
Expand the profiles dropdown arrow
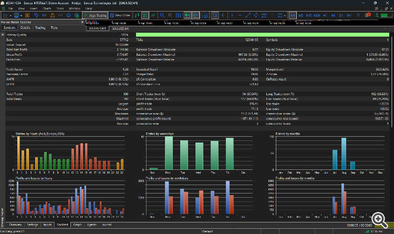pyautogui.click(x=21, y=16)
